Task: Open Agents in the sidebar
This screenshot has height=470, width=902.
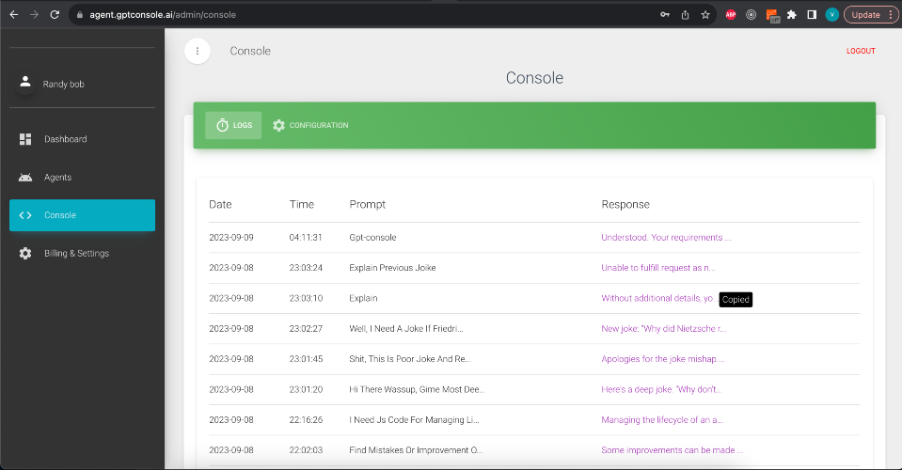Action: point(82,177)
